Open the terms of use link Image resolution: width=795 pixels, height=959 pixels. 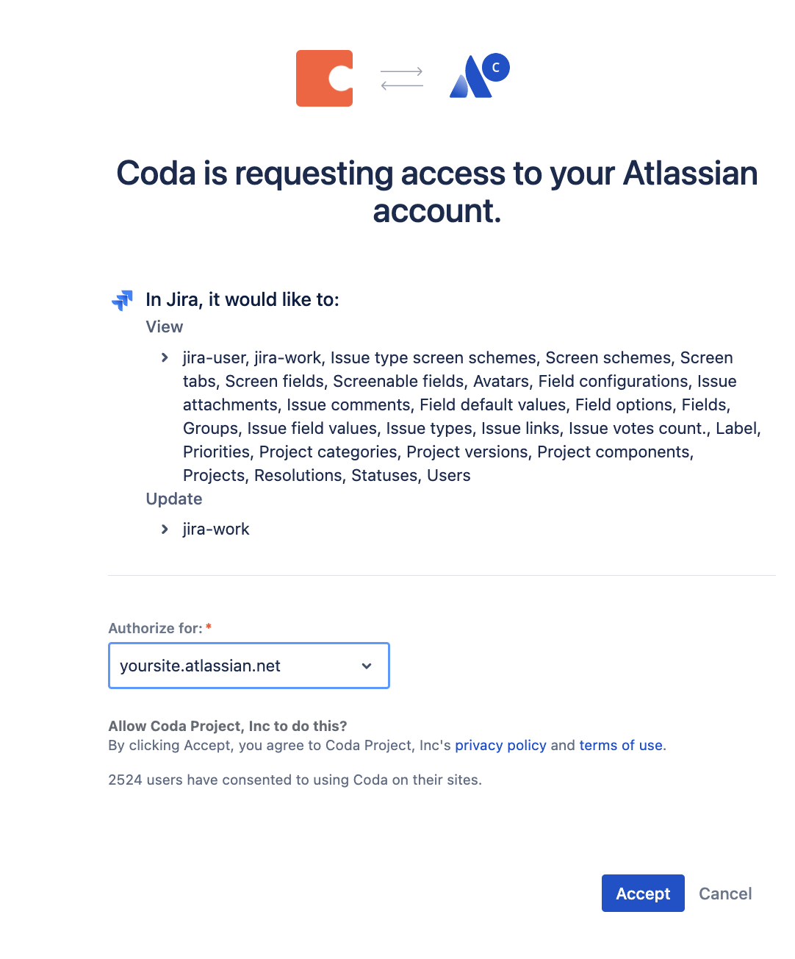click(621, 746)
